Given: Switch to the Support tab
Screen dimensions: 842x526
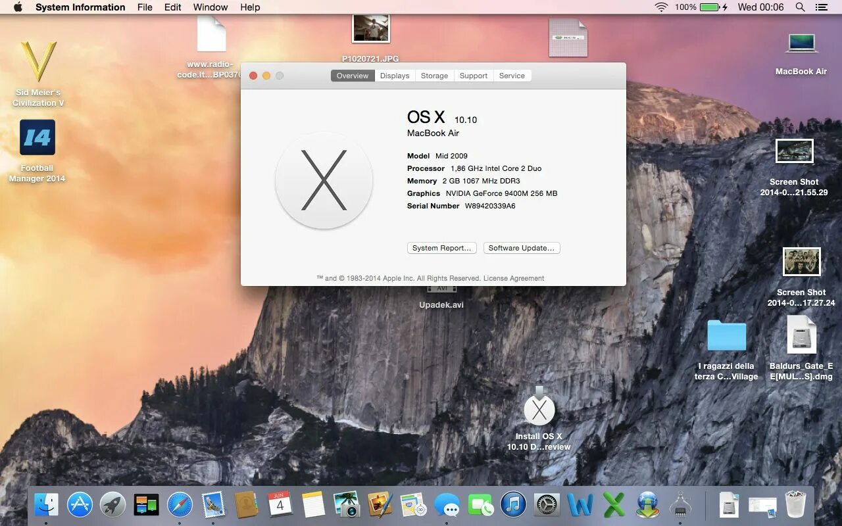Looking at the screenshot, I should click(474, 76).
